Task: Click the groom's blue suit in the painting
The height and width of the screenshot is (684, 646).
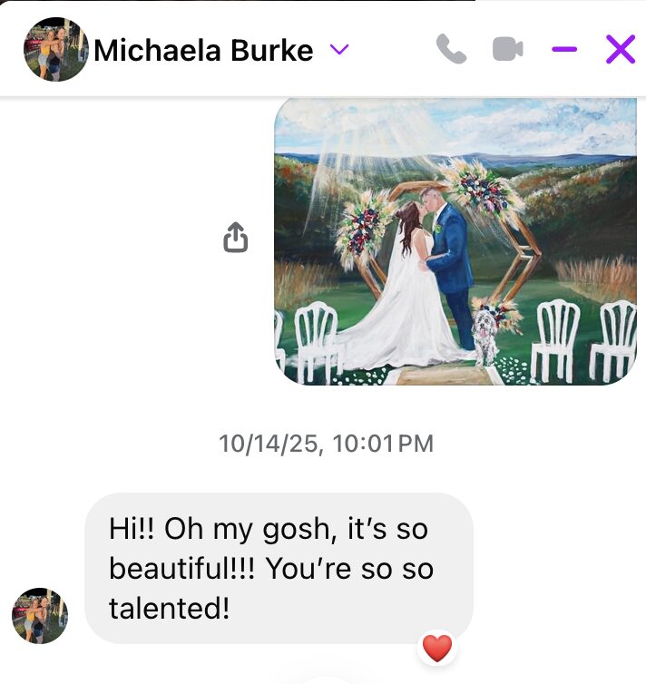Action: tap(452, 262)
